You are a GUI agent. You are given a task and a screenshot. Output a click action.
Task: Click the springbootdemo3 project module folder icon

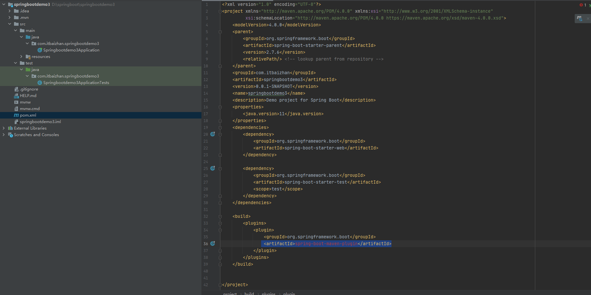click(x=10, y=5)
